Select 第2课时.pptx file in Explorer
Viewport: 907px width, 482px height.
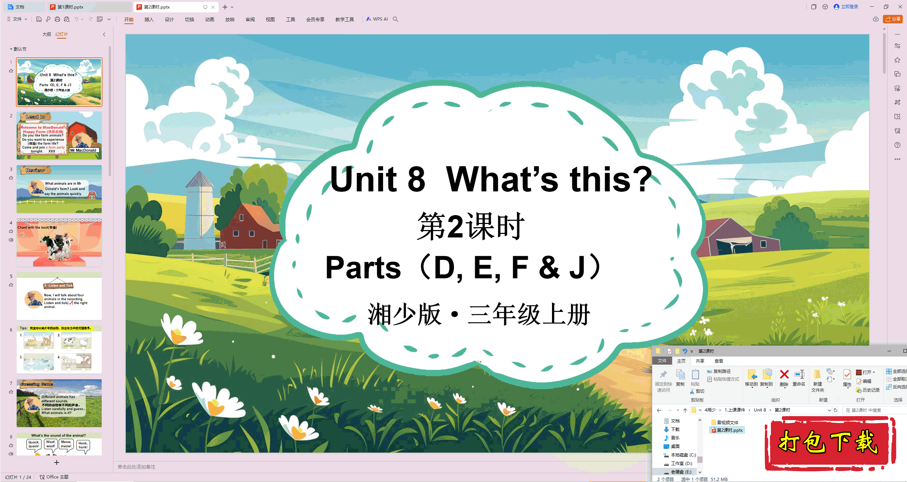coord(727,430)
